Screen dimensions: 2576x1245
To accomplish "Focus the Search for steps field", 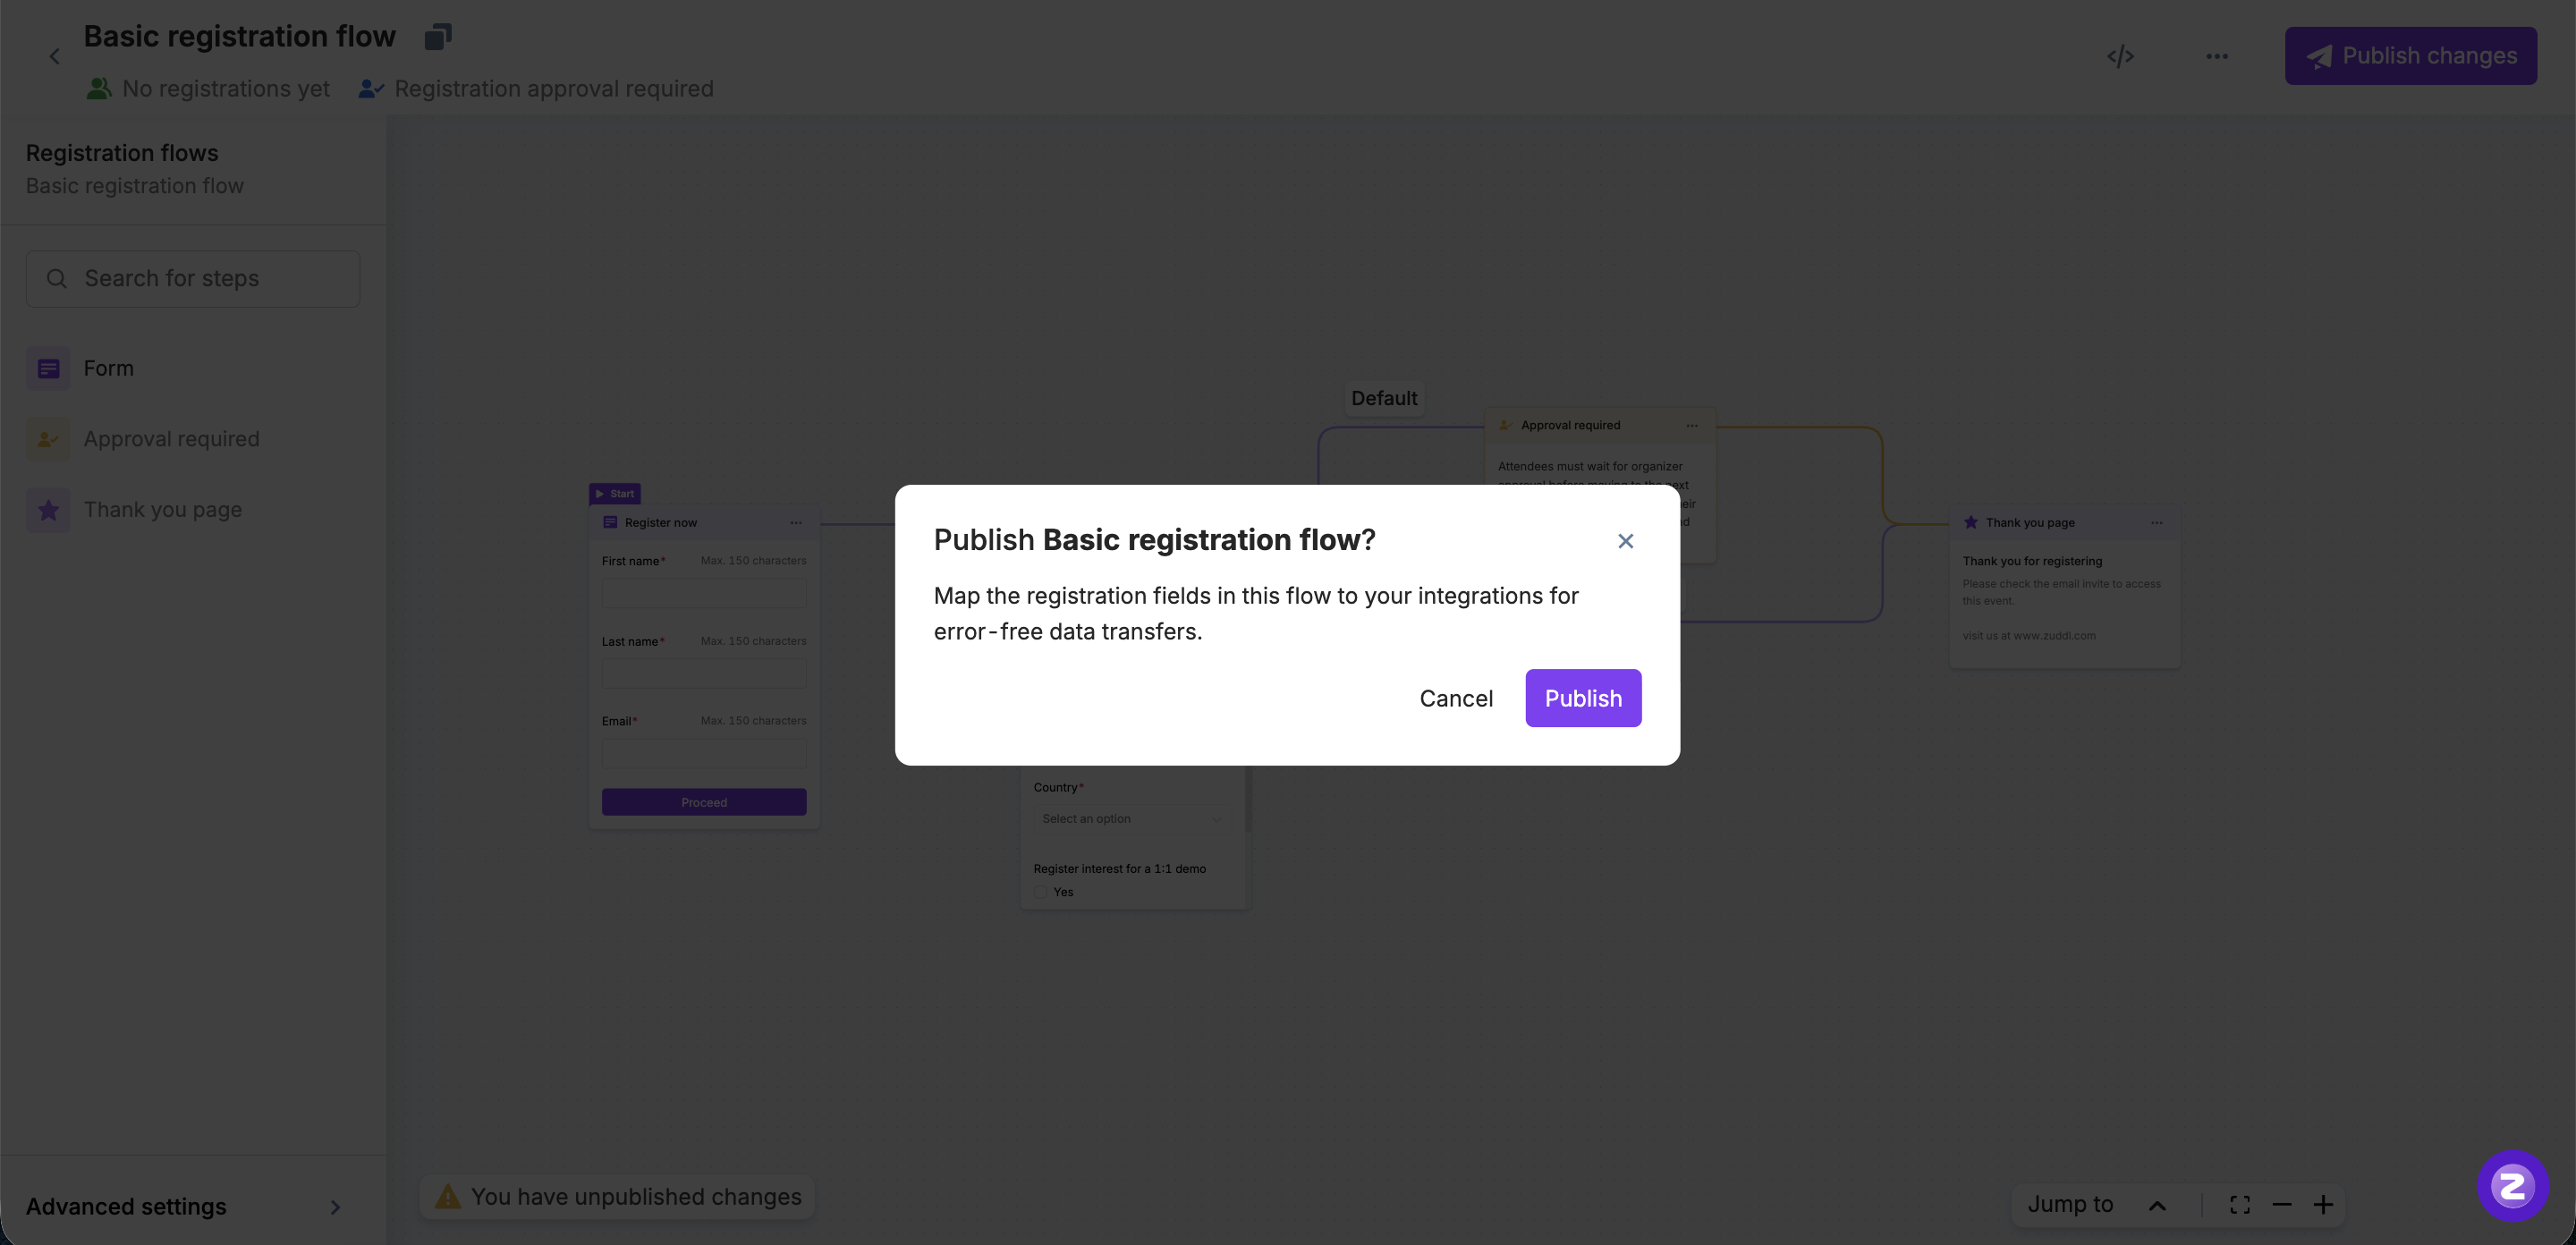I will [193, 279].
